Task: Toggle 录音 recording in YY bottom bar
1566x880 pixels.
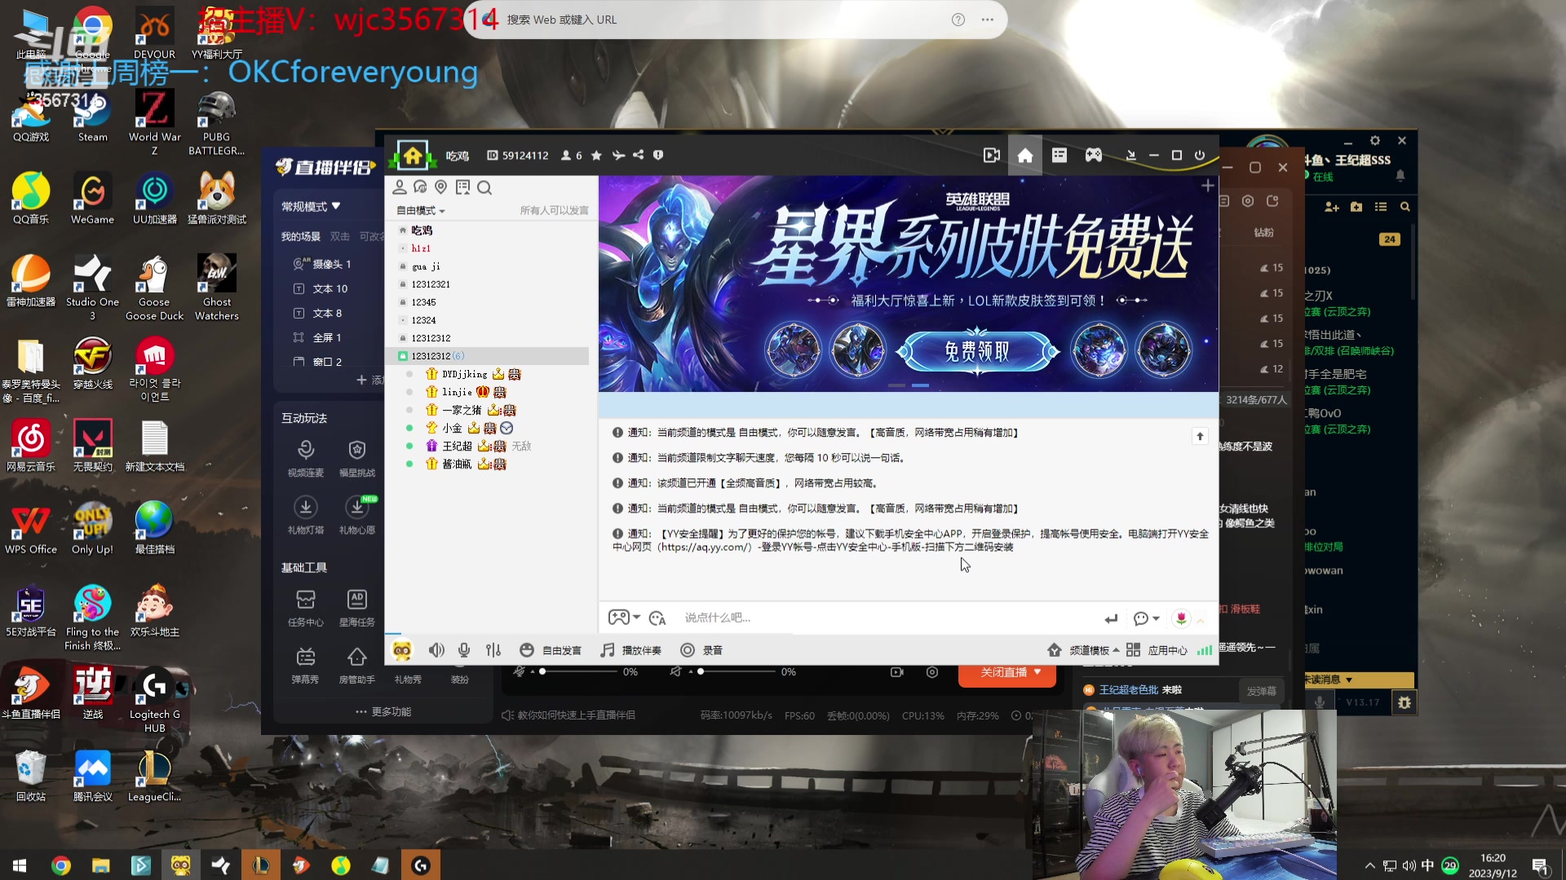Action: click(x=701, y=650)
